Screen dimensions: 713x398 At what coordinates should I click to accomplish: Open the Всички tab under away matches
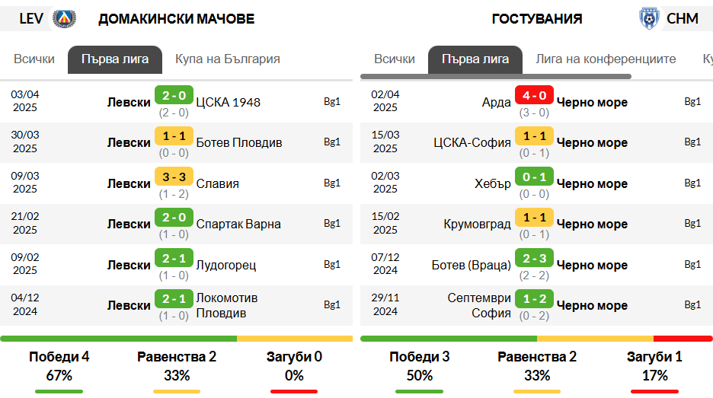point(395,59)
